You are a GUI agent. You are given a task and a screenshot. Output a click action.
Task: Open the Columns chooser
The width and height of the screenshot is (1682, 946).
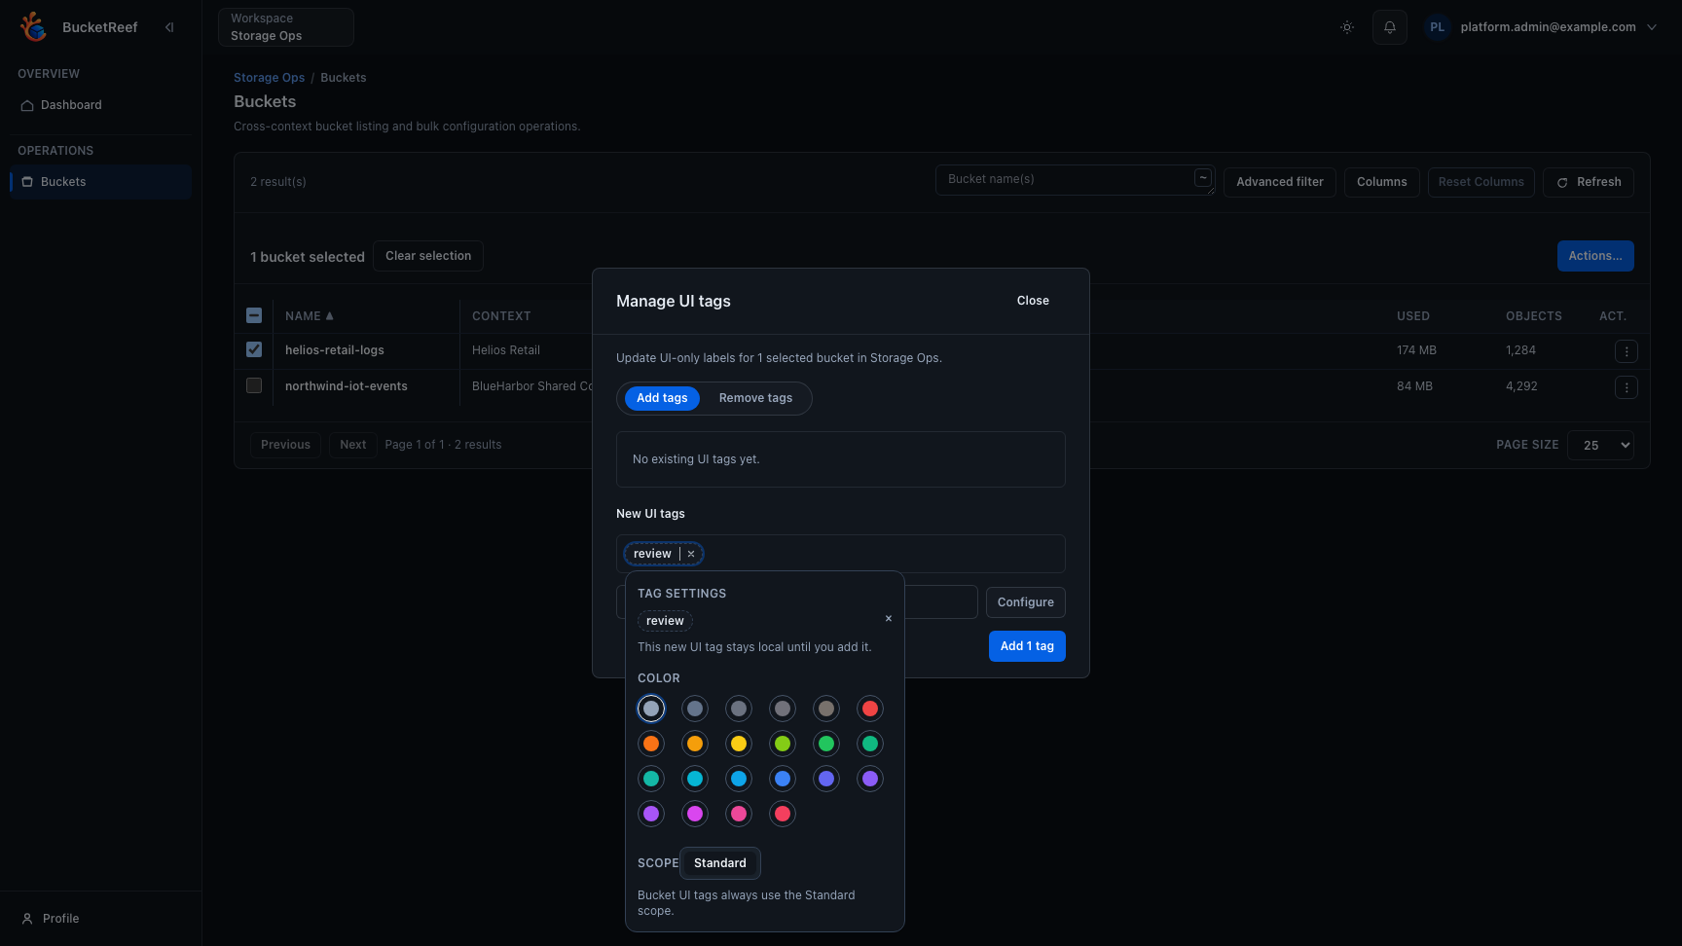point(1382,182)
